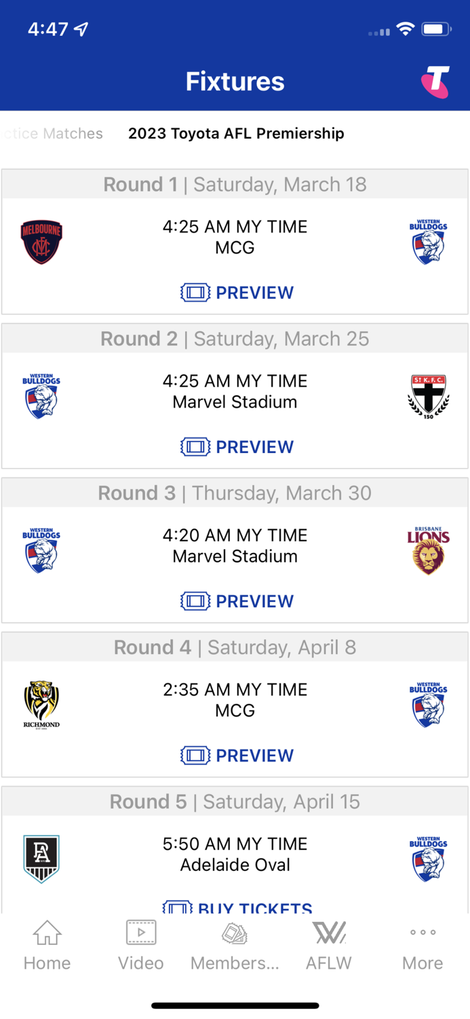470x1019 pixels.
Task: Click the Richmond Tigers logo
Action: pyautogui.click(x=41, y=704)
